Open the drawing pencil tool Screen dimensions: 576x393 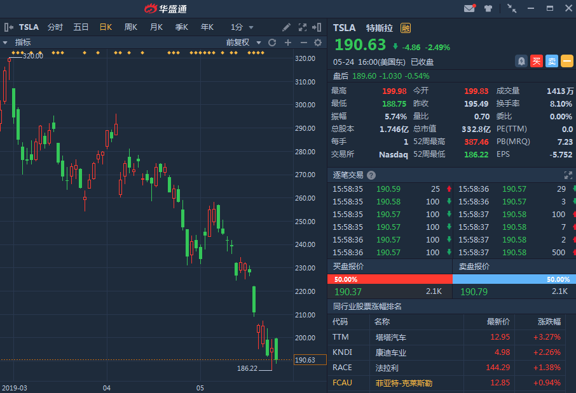(x=287, y=27)
